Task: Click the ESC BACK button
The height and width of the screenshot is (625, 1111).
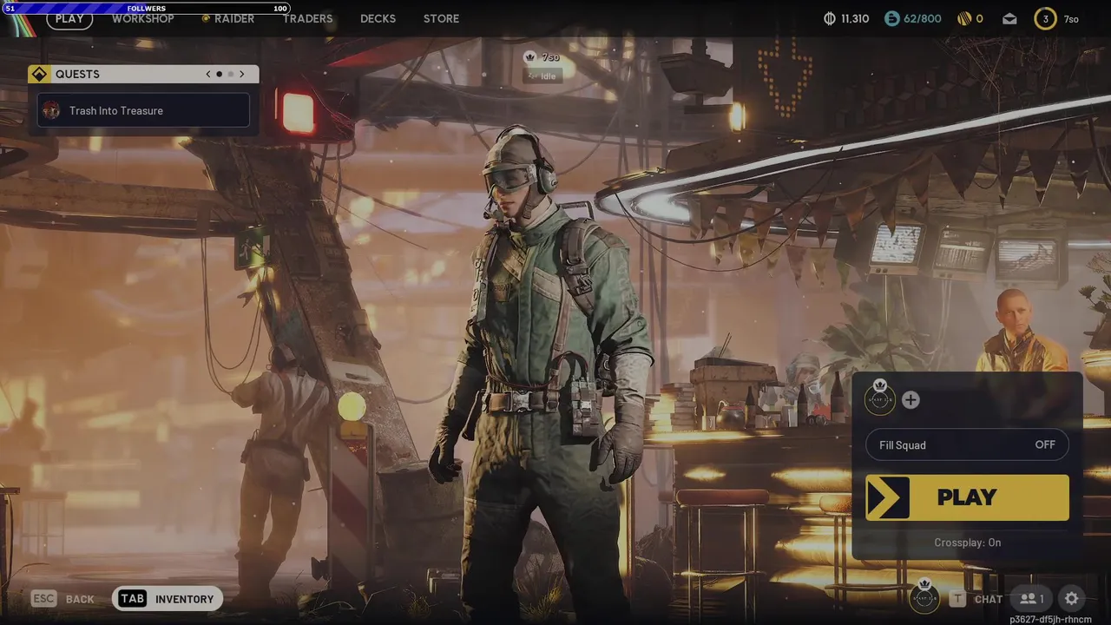Action: (62, 598)
